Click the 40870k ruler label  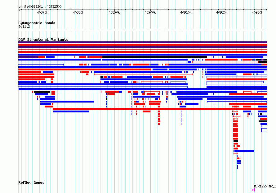42,12
